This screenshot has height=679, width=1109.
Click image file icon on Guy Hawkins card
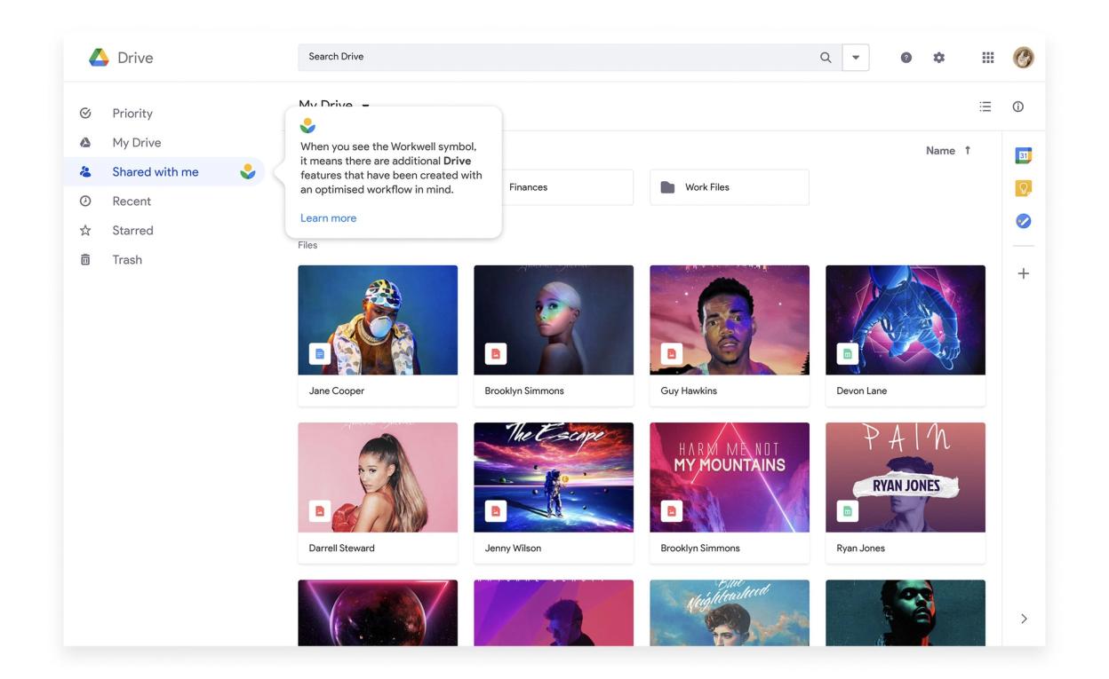(x=672, y=353)
